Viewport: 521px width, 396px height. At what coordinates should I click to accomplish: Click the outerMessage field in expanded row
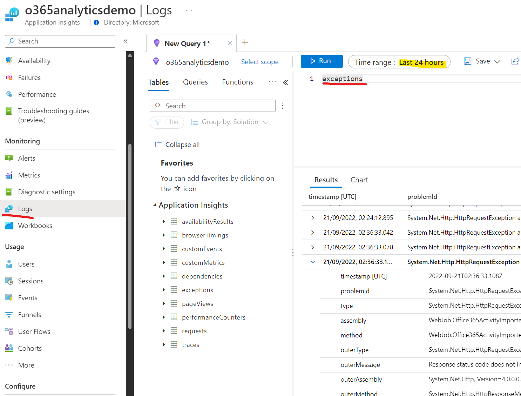(x=360, y=365)
